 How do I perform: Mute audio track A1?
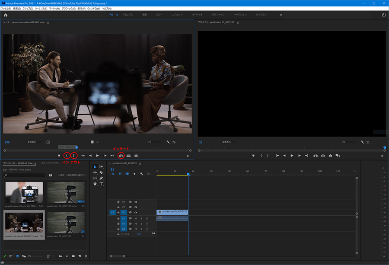pos(136,218)
